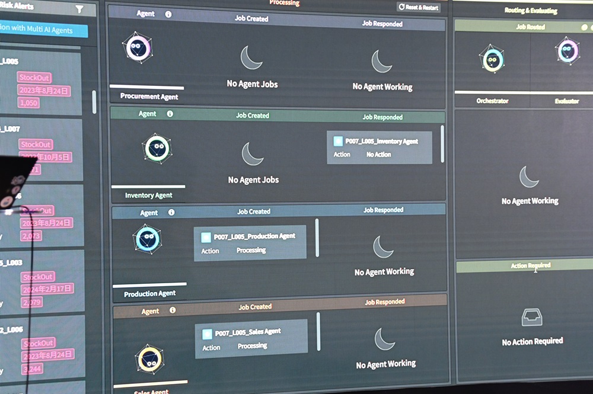Click the Action Required header
The height and width of the screenshot is (394, 593).
(x=531, y=265)
